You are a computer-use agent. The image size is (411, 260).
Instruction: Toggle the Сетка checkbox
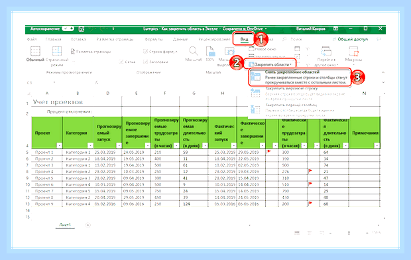121,62
